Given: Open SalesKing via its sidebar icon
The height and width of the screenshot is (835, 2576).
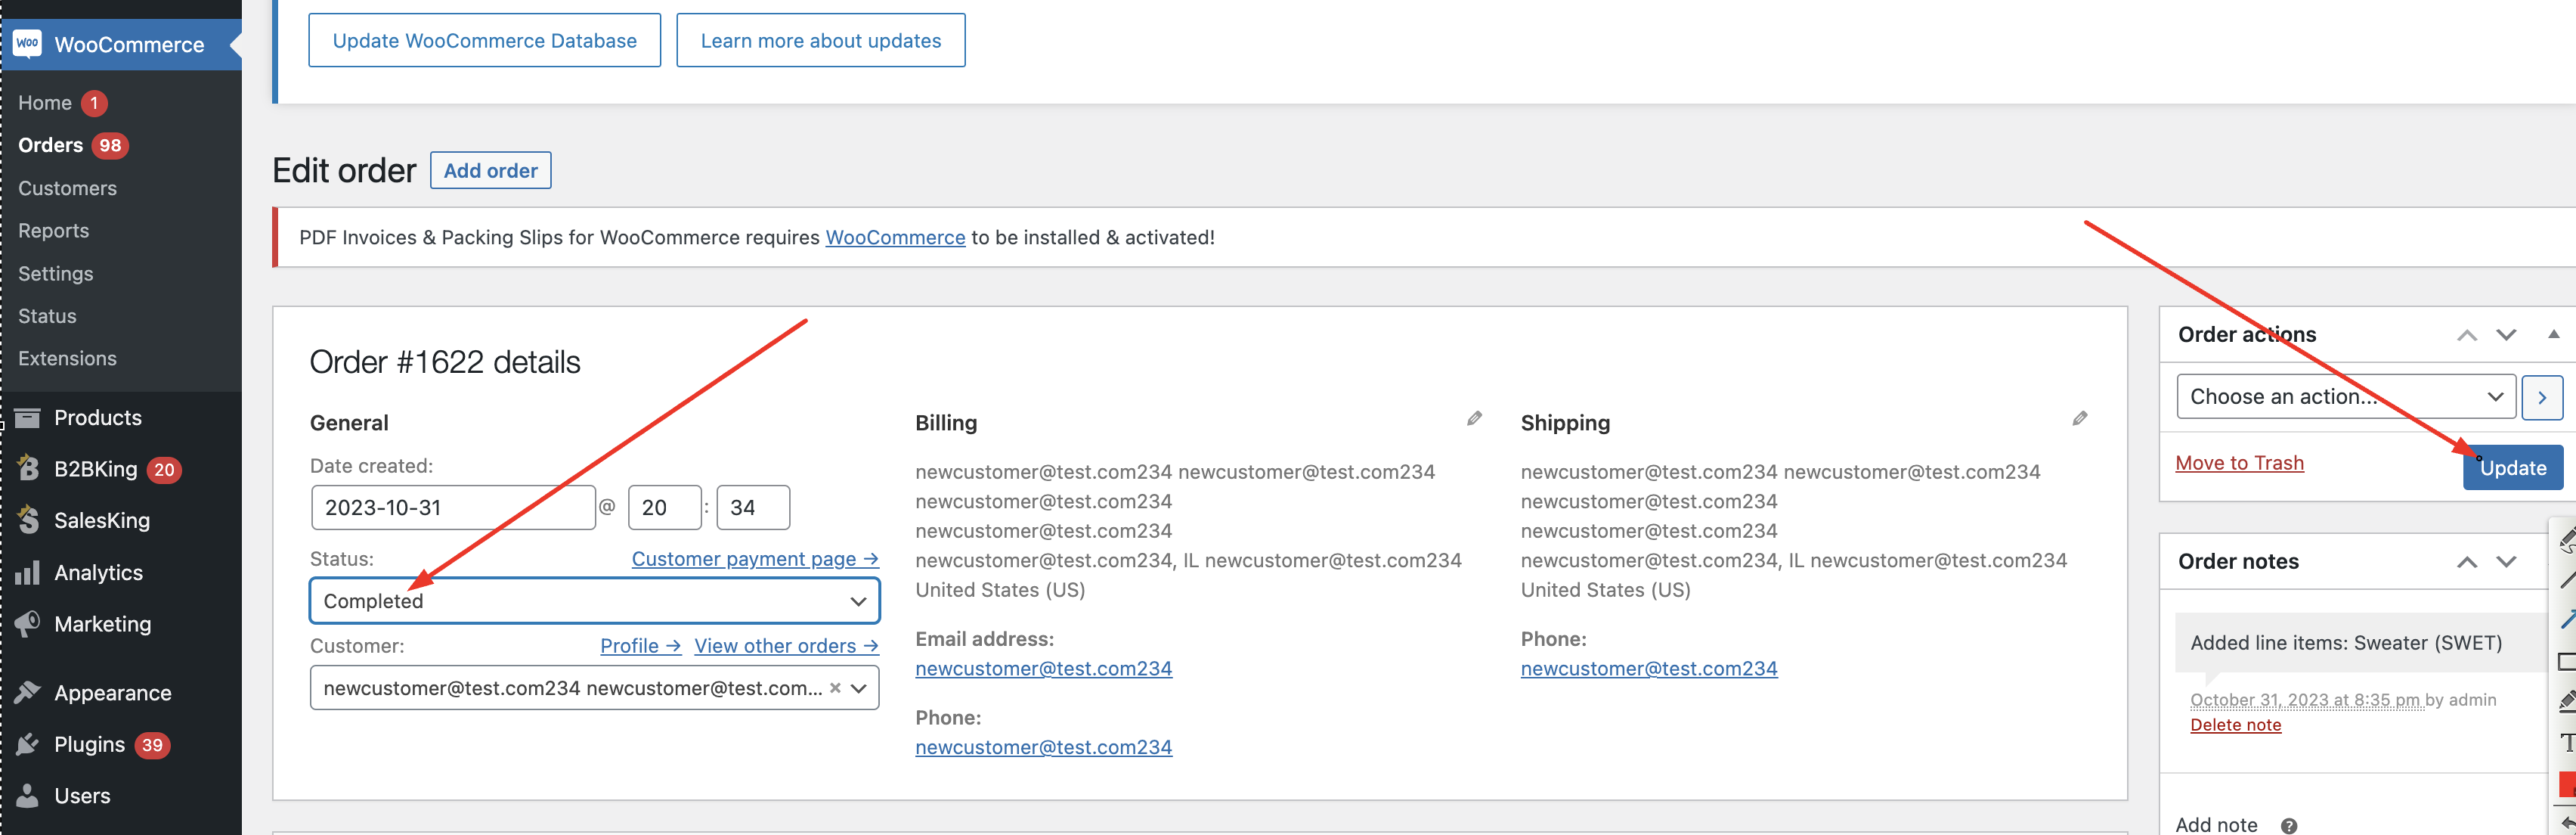Looking at the screenshot, I should 28,520.
